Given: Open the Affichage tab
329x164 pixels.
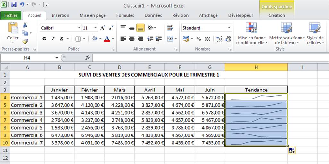Looking at the screenshot, I should pyautogui.click(x=208, y=15).
